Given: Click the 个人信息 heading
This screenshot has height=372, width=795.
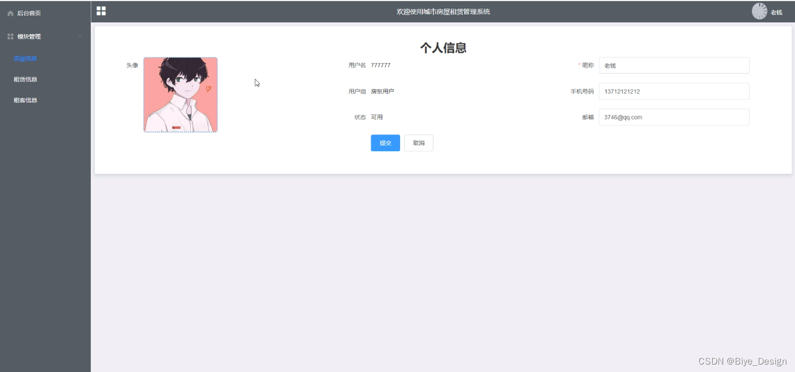Looking at the screenshot, I should coord(443,48).
